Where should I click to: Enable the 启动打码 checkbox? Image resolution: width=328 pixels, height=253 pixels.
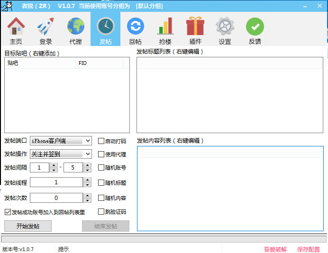point(101,141)
